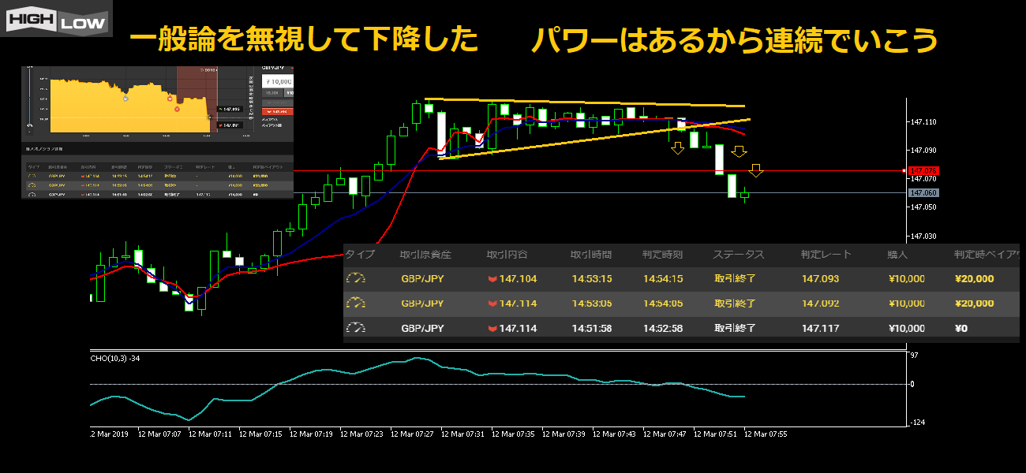Screen dimensions: 1026x473
Task: Click GBP/JPY in the 14:51:58 trade row
Action: [422, 329]
